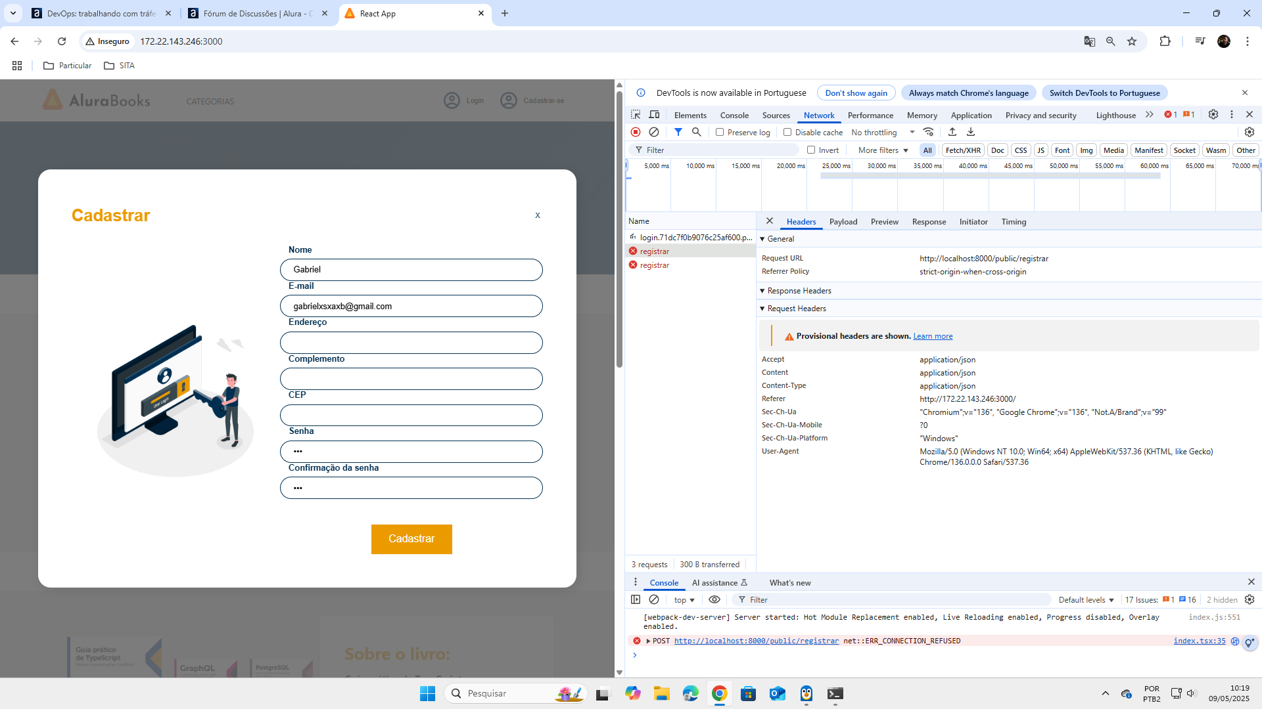Click the localhost:8000/public/registrar console link
Viewport: 1262px width, 709px height.
pyautogui.click(x=757, y=641)
